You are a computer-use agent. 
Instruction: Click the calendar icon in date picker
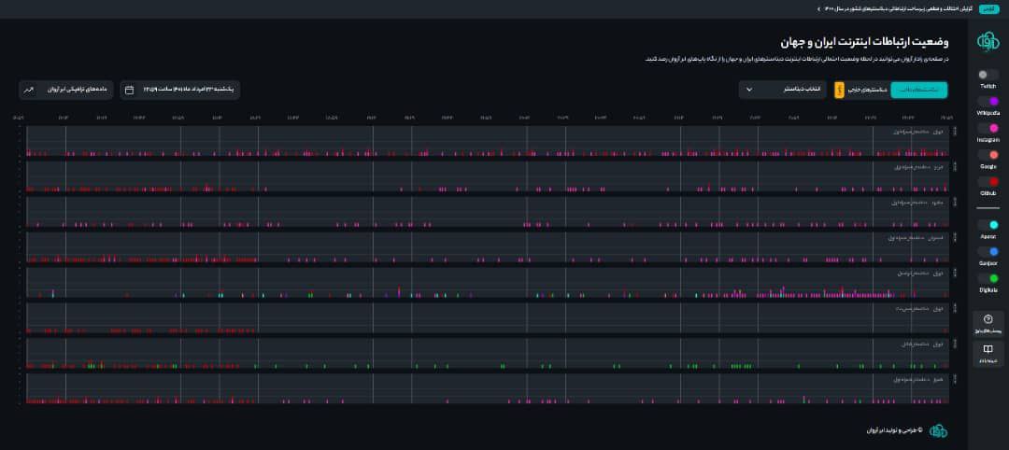[129, 90]
